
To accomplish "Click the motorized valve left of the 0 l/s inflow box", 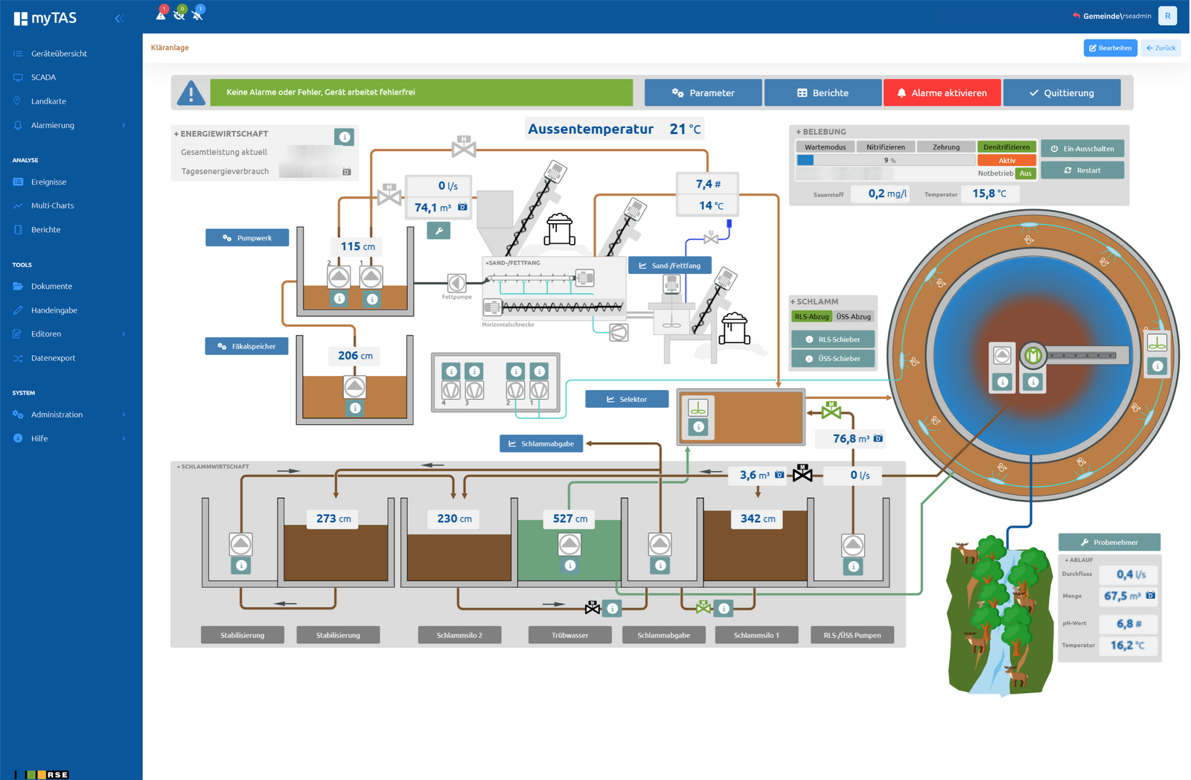I will click(x=389, y=194).
